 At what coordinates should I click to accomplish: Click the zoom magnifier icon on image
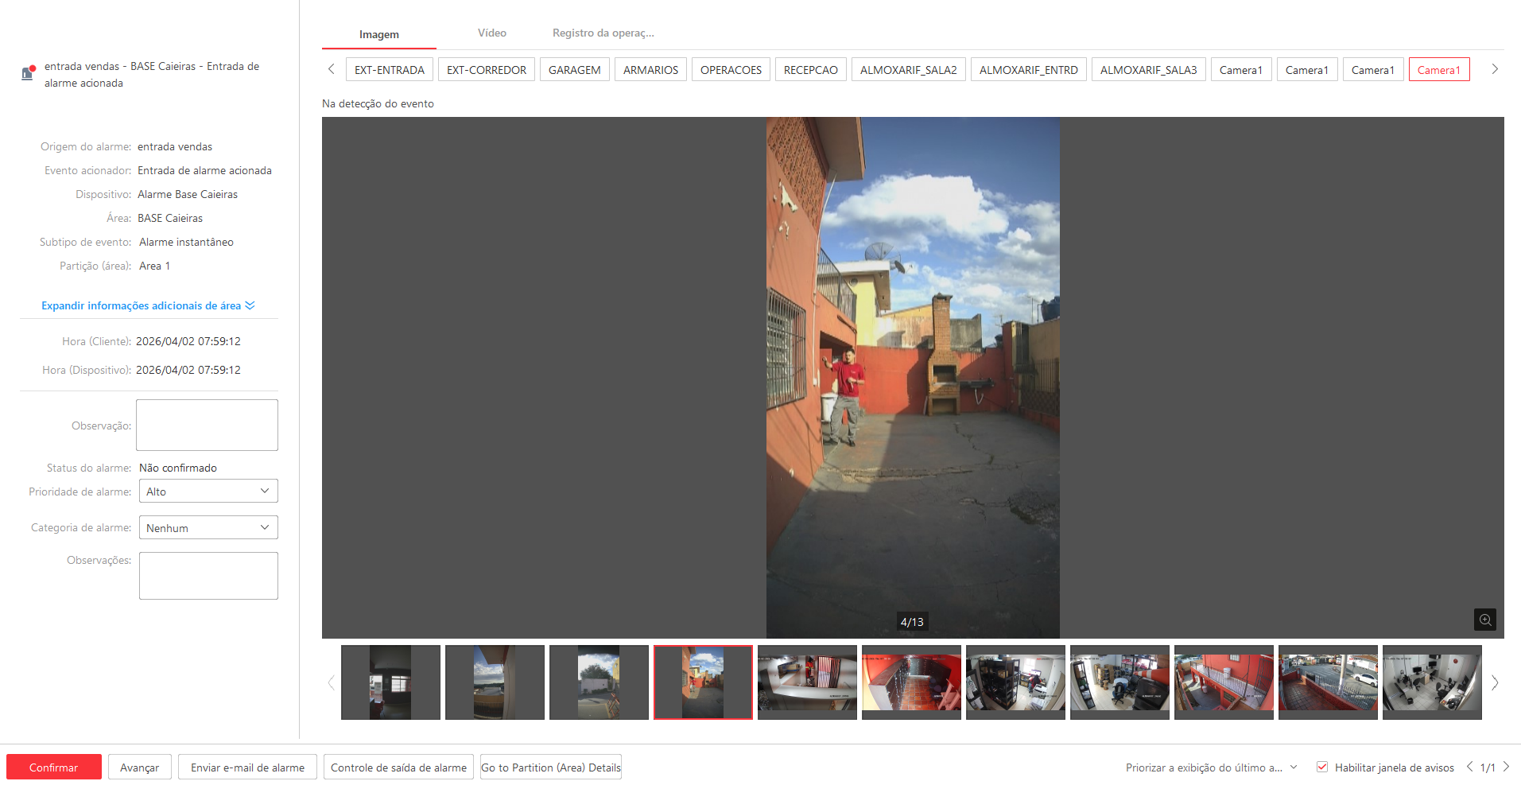pos(1484,620)
